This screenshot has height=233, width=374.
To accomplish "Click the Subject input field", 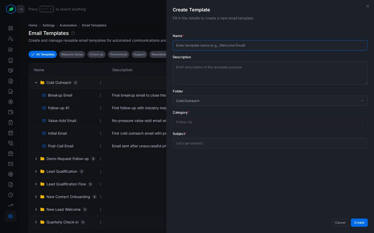I will pos(270,143).
